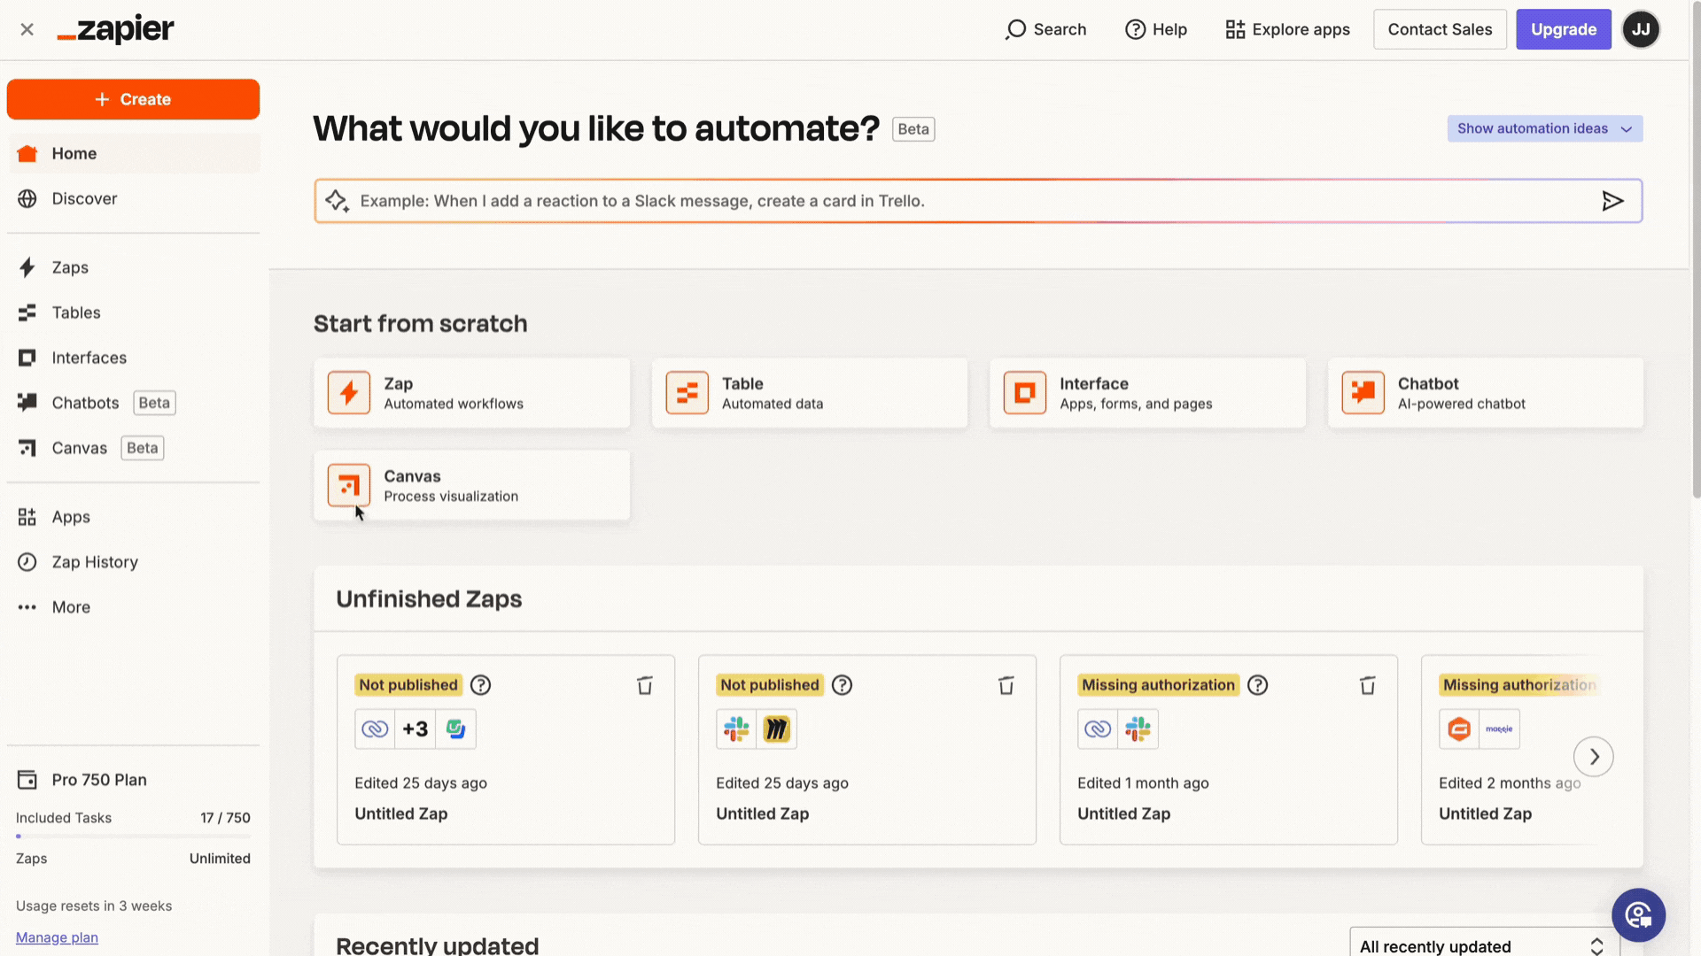Click into the automation prompt input field
Image resolution: width=1701 pixels, height=956 pixels.
(966, 201)
